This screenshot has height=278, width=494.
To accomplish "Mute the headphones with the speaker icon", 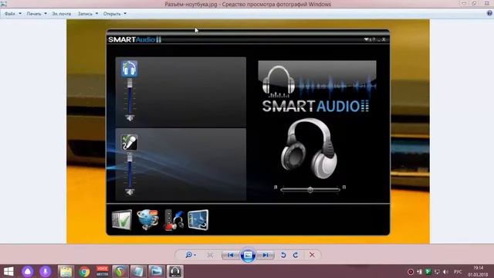I will (x=130, y=118).
